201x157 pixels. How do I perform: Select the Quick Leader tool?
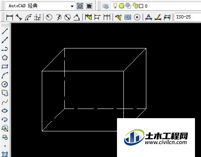[119, 17]
